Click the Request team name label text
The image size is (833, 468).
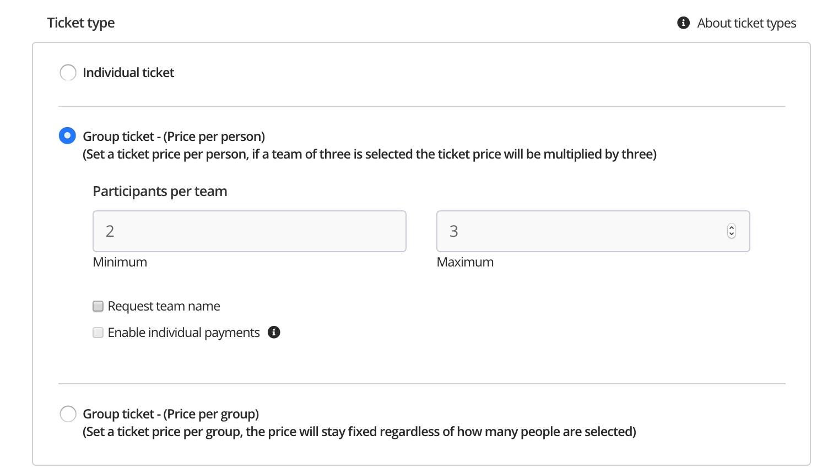coord(164,306)
